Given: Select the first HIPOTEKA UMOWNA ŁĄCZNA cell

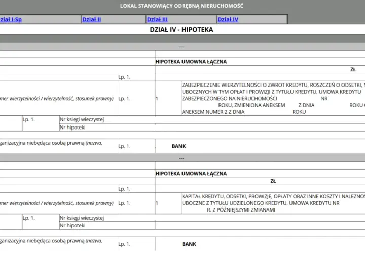Looking at the screenshot, I should tap(260, 62).
